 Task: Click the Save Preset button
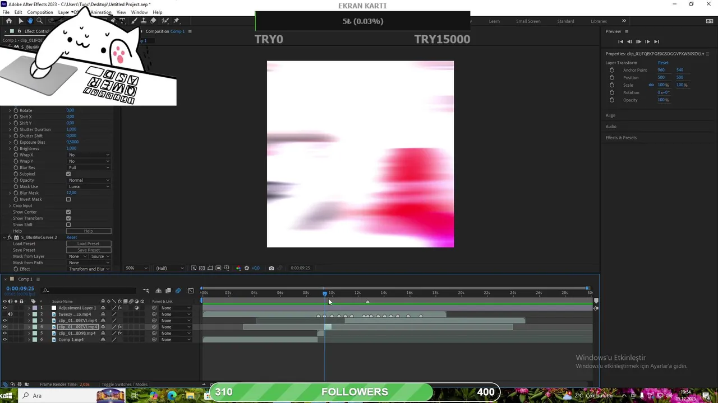(x=89, y=250)
